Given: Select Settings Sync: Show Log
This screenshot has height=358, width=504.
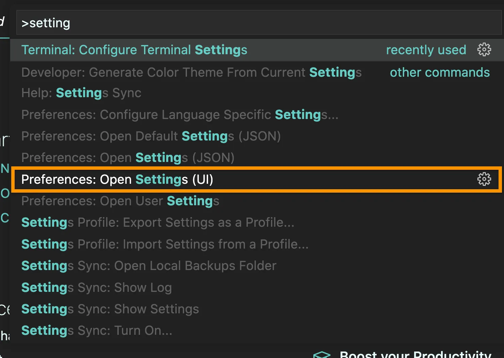Looking at the screenshot, I should coord(96,288).
